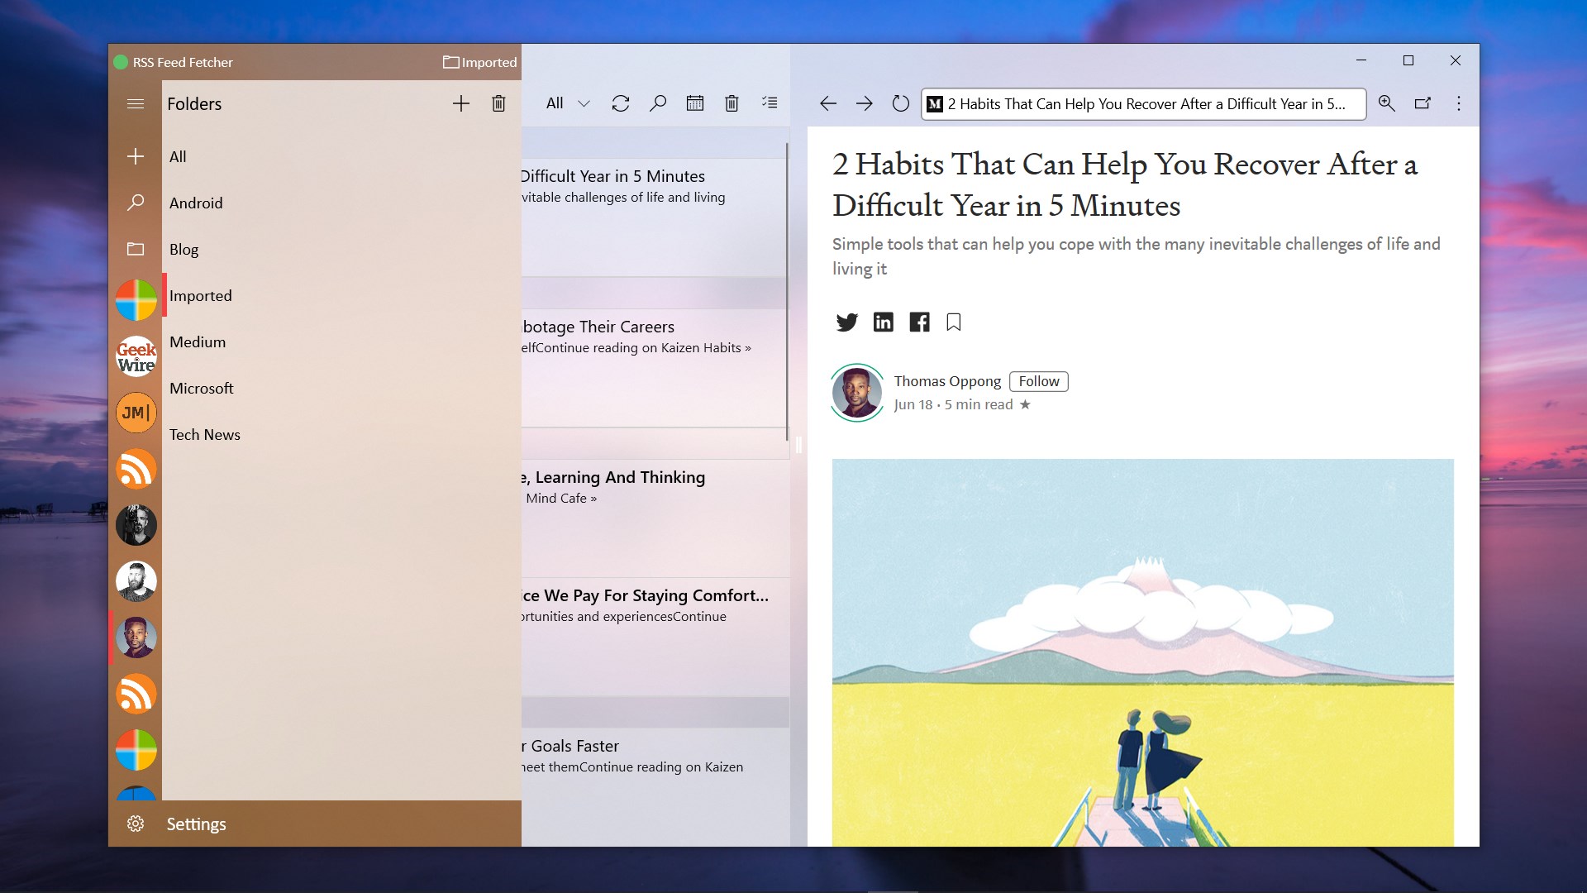Image resolution: width=1587 pixels, height=893 pixels.
Task: Open the three-dot more options menu
Action: [1459, 103]
